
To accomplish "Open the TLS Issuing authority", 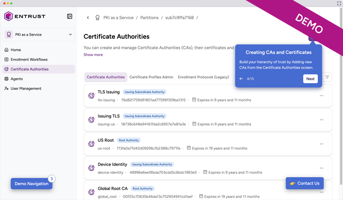I will click(x=108, y=92).
